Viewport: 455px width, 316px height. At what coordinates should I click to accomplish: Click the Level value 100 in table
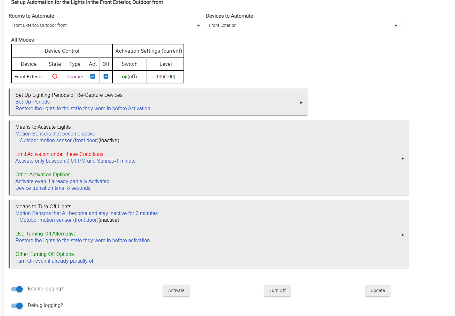click(x=160, y=77)
